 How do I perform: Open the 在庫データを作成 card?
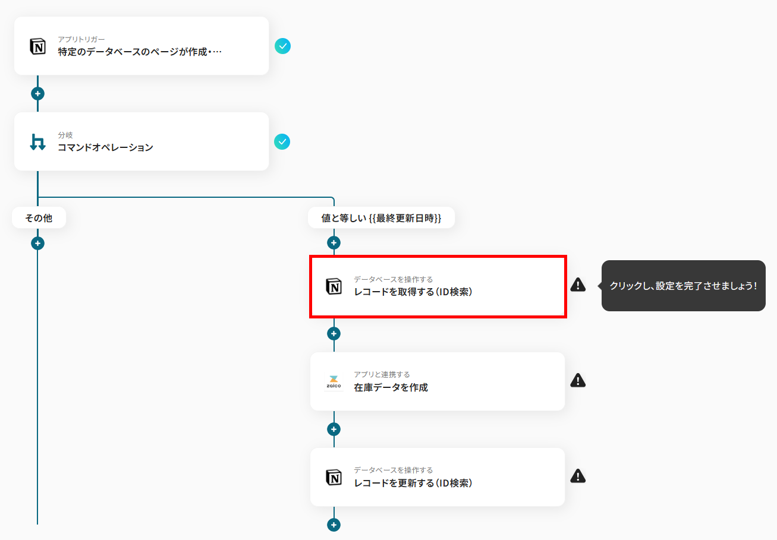click(438, 381)
